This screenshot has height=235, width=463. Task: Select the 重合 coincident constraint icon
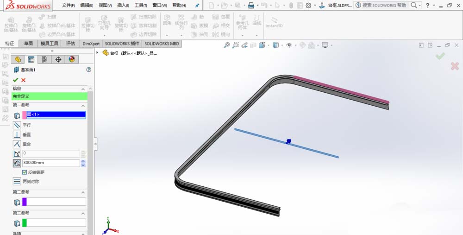pyautogui.click(x=17, y=144)
